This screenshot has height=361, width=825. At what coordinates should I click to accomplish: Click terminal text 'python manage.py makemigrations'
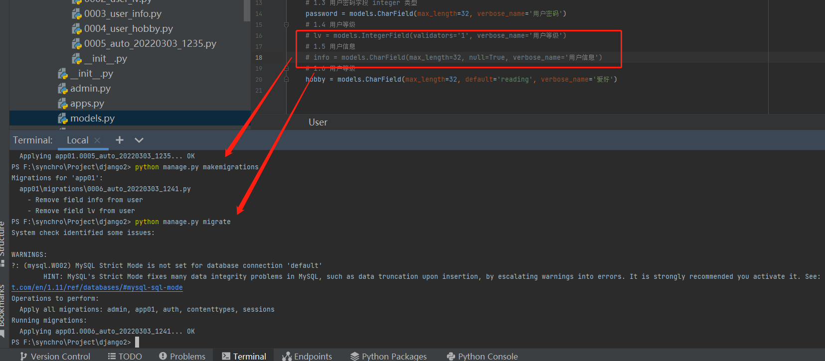tap(196, 167)
